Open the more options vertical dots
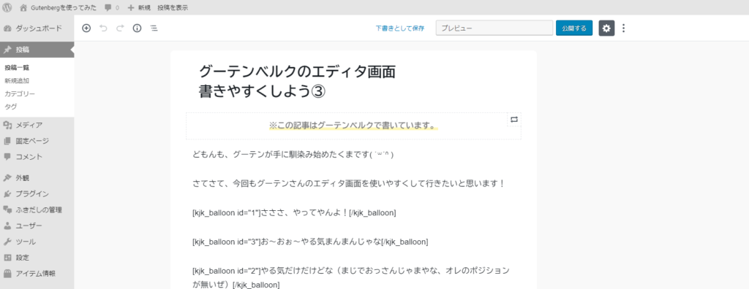 623,28
